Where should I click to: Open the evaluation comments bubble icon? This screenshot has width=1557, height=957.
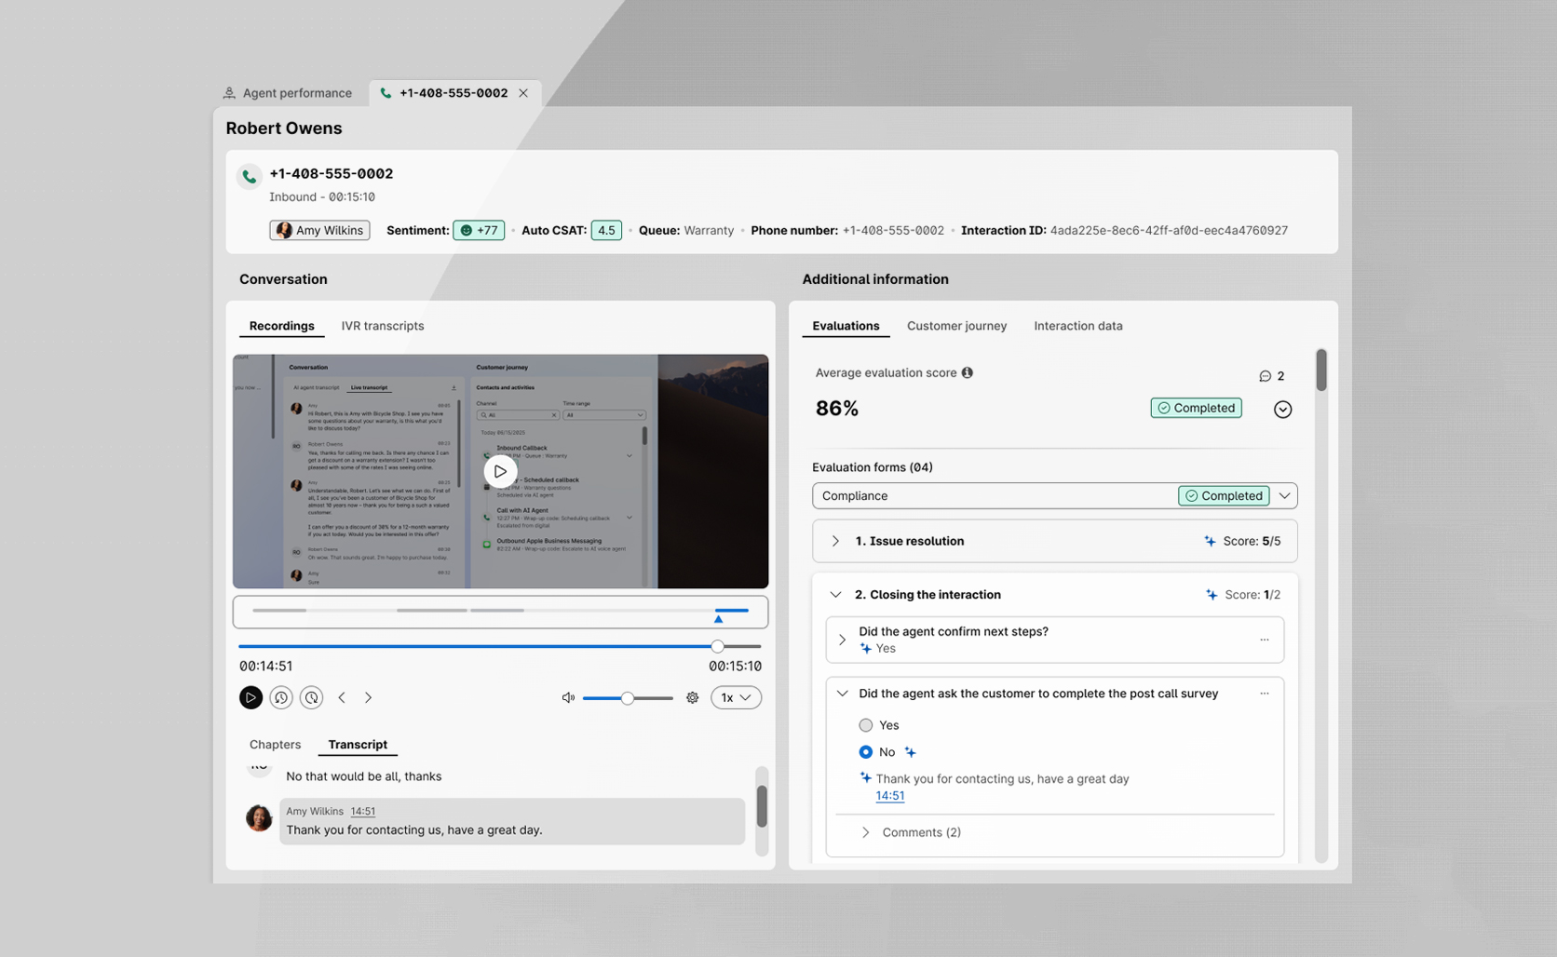[1265, 376]
